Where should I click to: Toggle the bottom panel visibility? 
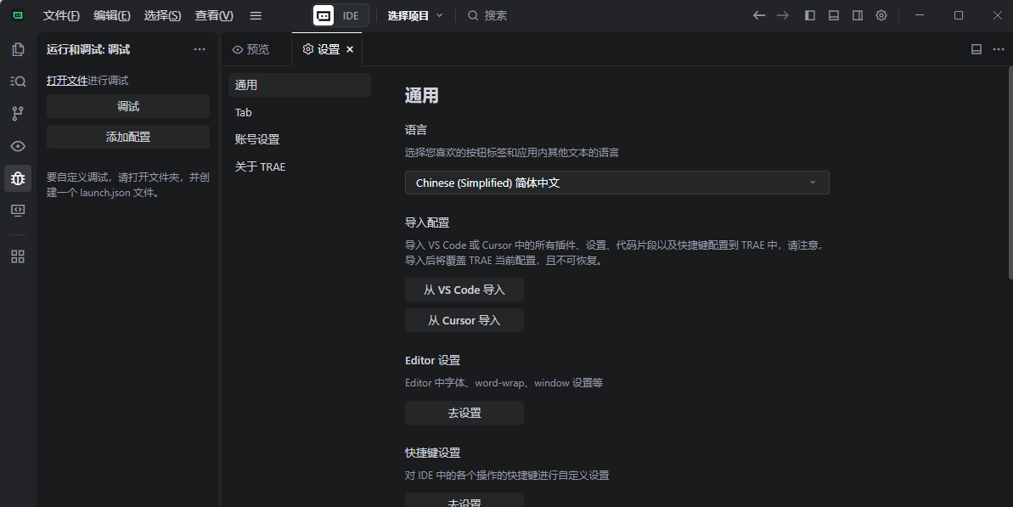pos(833,14)
